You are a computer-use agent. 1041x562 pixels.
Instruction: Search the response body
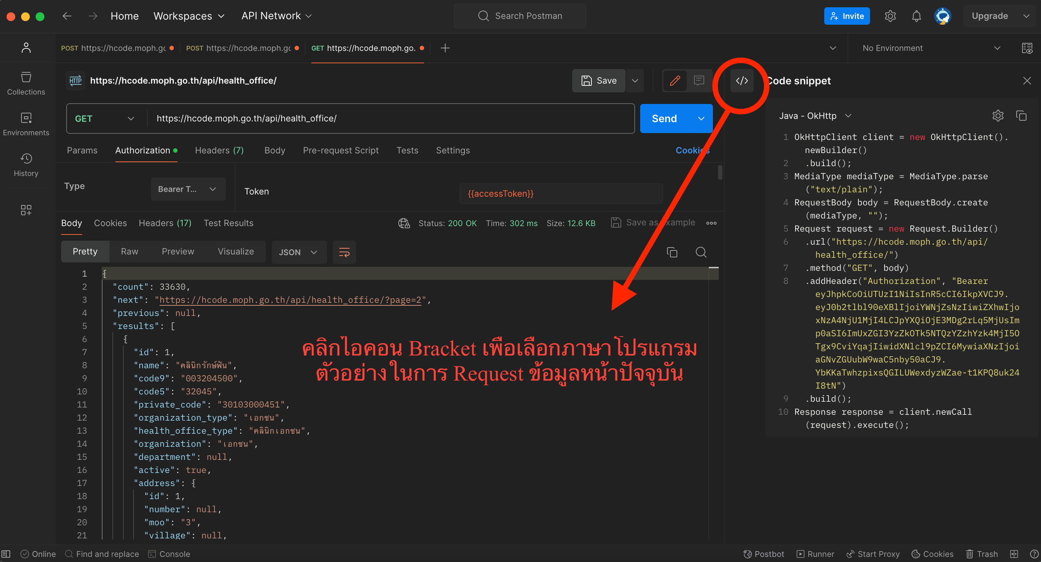point(701,252)
